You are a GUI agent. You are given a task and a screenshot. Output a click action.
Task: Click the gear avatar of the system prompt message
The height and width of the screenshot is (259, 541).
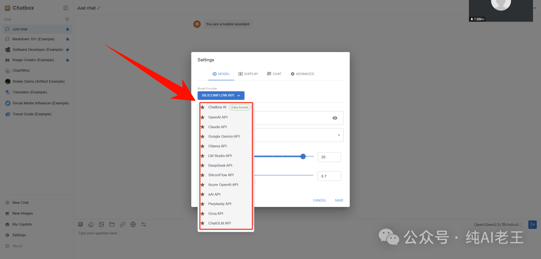click(197, 24)
